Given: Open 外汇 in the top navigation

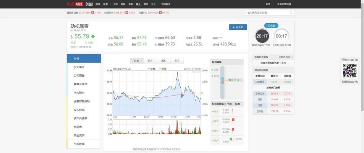Looking at the screenshot, I should click(x=154, y=4).
